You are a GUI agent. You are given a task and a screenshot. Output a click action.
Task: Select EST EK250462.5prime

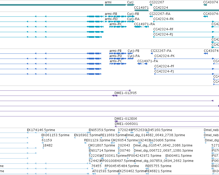119,174
